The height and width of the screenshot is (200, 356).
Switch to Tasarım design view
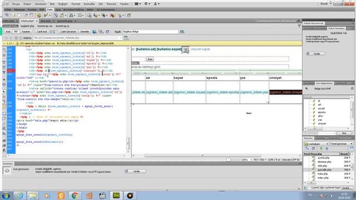(x=26, y=32)
